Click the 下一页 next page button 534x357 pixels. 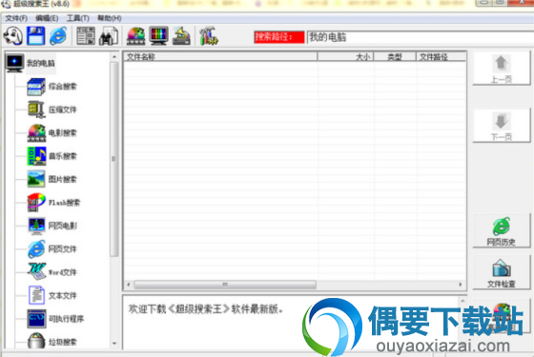(x=502, y=126)
